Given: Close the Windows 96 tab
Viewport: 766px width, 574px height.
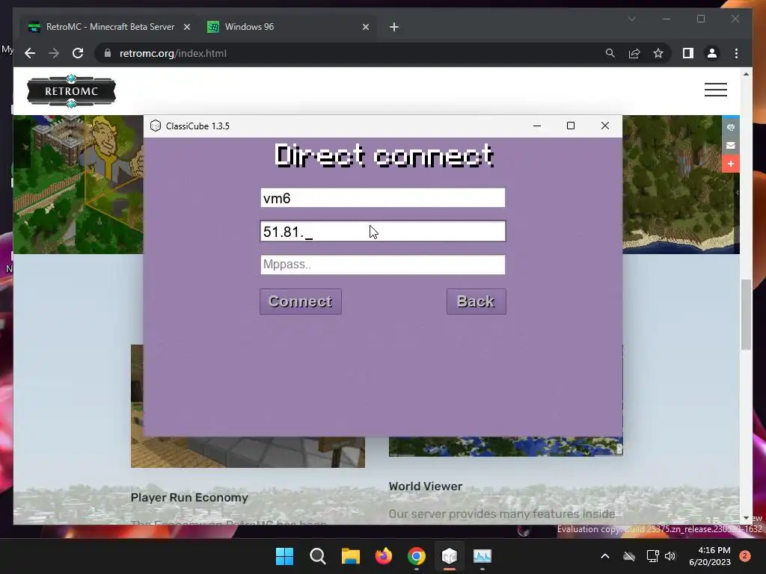Looking at the screenshot, I should click(365, 28).
